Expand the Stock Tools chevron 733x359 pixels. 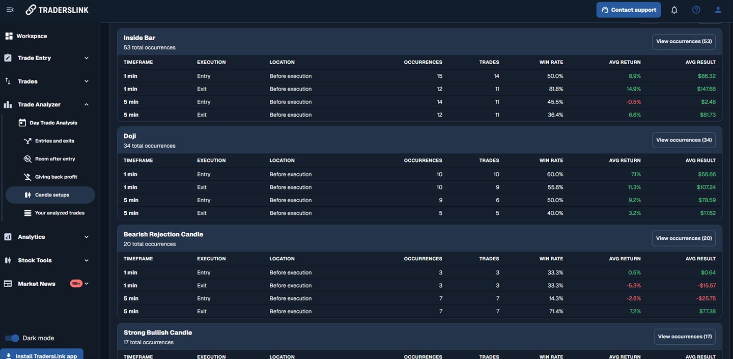[86, 260]
